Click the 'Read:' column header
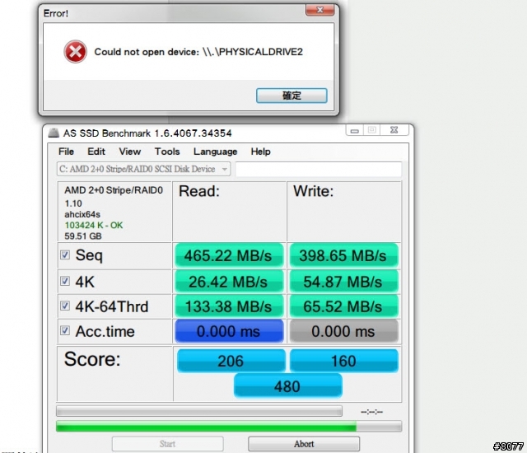Viewport: 527px width, 453px height. click(199, 191)
